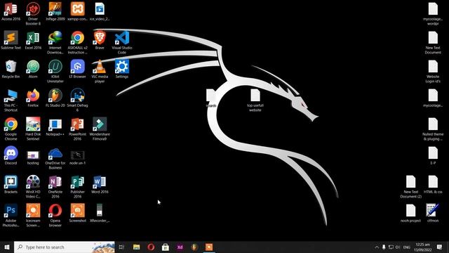Select 'New Text Document (2)' file
Viewport: 449px width, 253px height.
(411, 186)
